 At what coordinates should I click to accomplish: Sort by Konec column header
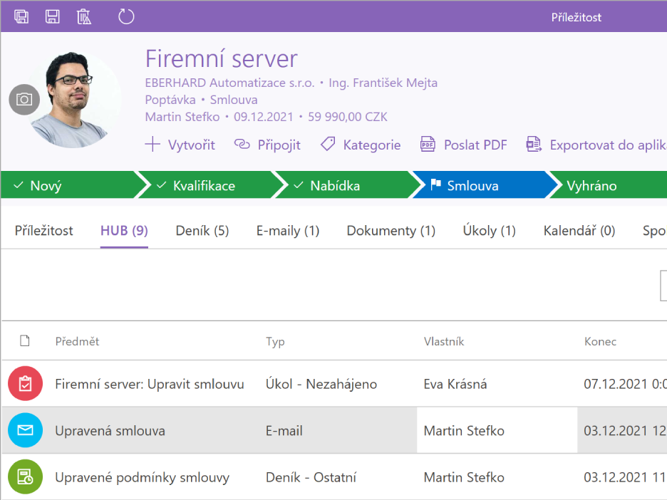click(x=600, y=341)
